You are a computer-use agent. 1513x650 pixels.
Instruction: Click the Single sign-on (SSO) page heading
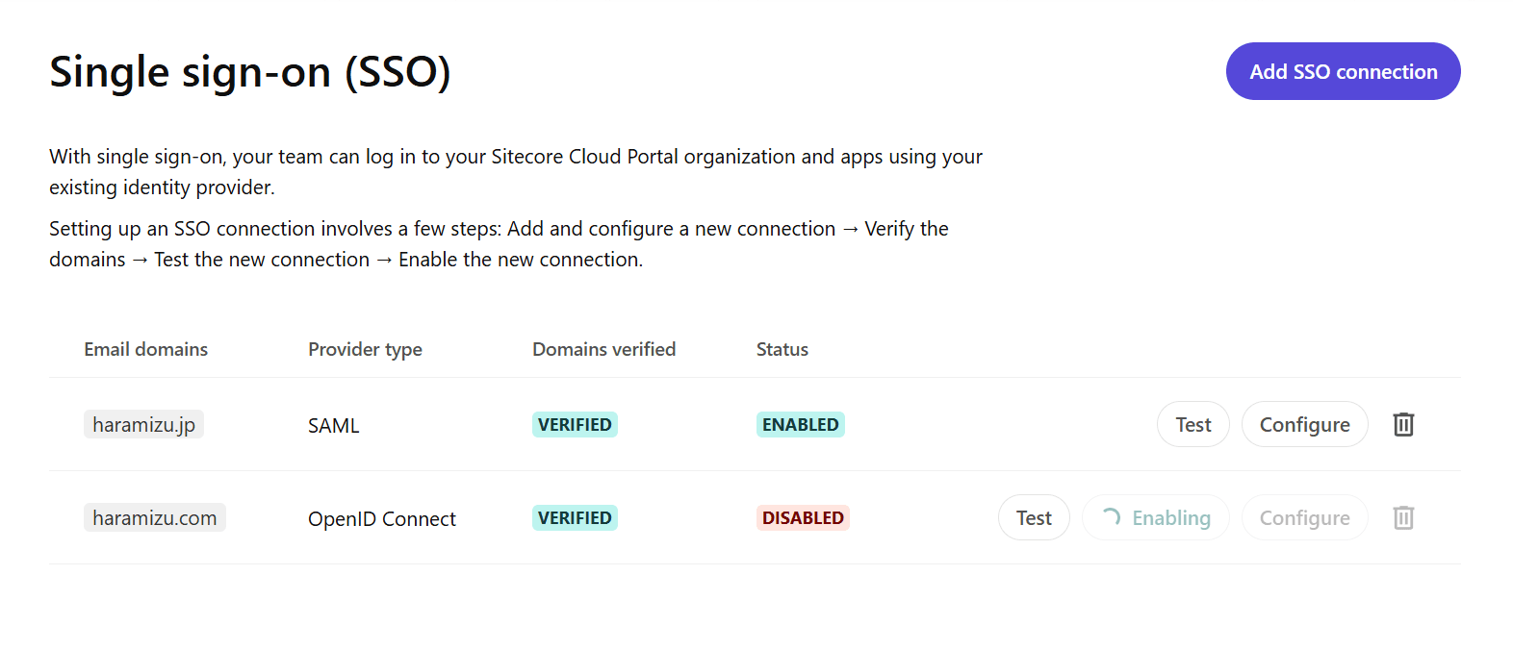tap(250, 72)
